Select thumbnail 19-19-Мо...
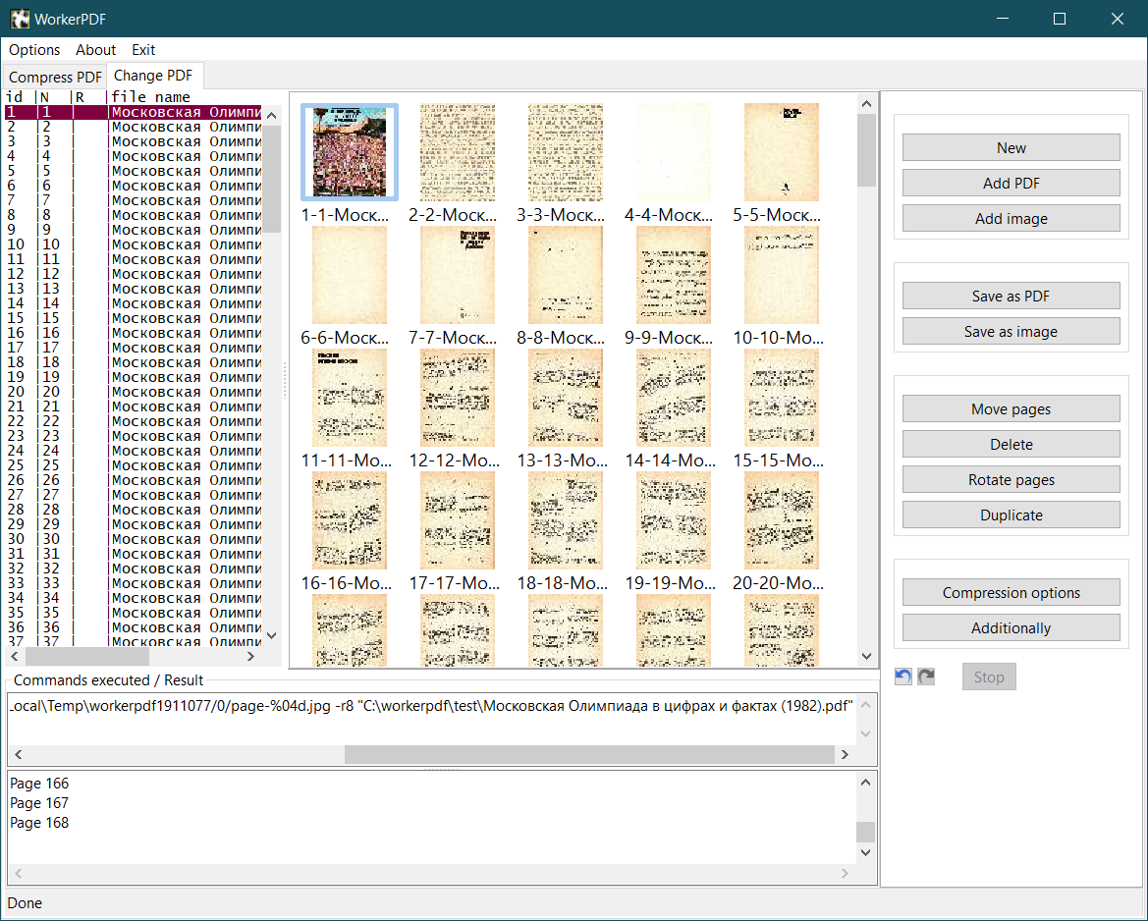The image size is (1148, 921). click(673, 520)
